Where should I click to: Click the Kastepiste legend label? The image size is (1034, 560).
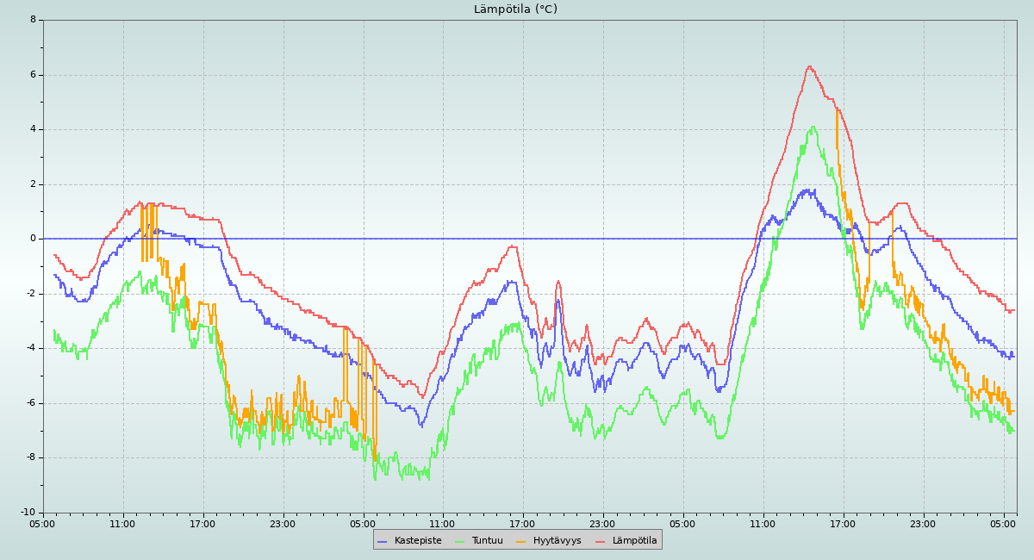[x=418, y=541]
